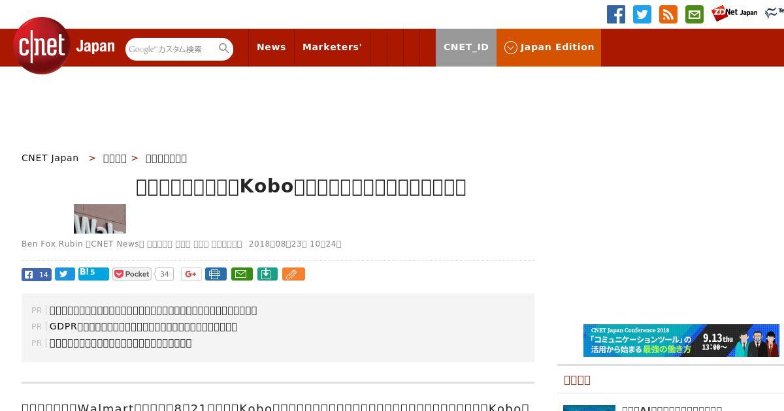This screenshot has width=784, height=411.
Task: Share article on Google+ button
Action: click(191, 274)
